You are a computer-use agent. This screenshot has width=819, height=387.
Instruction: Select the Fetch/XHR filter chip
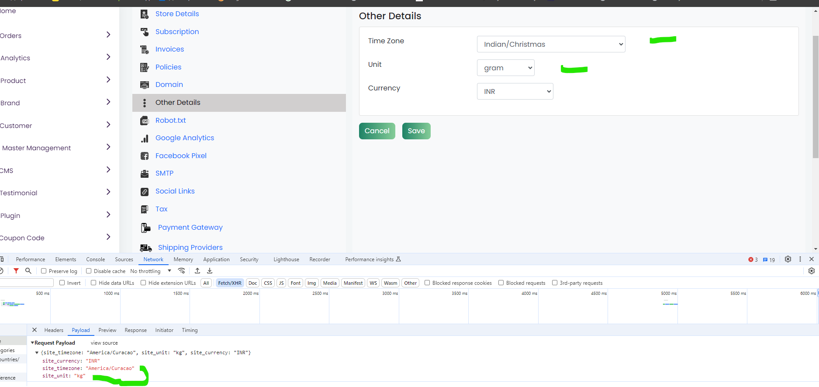pyautogui.click(x=230, y=283)
